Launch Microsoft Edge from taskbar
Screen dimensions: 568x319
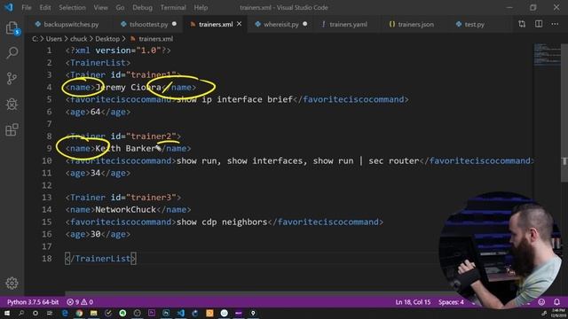pyautogui.click(x=65, y=313)
